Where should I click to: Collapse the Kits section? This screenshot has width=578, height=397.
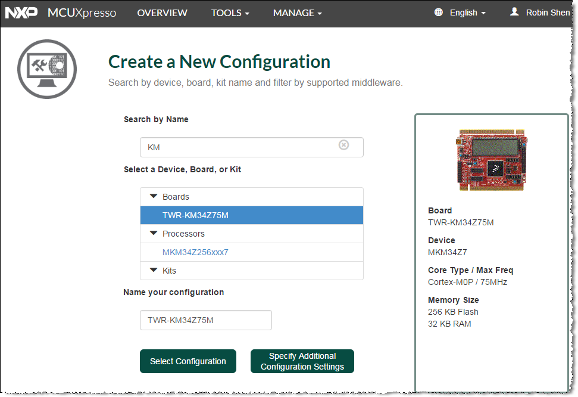(x=154, y=270)
